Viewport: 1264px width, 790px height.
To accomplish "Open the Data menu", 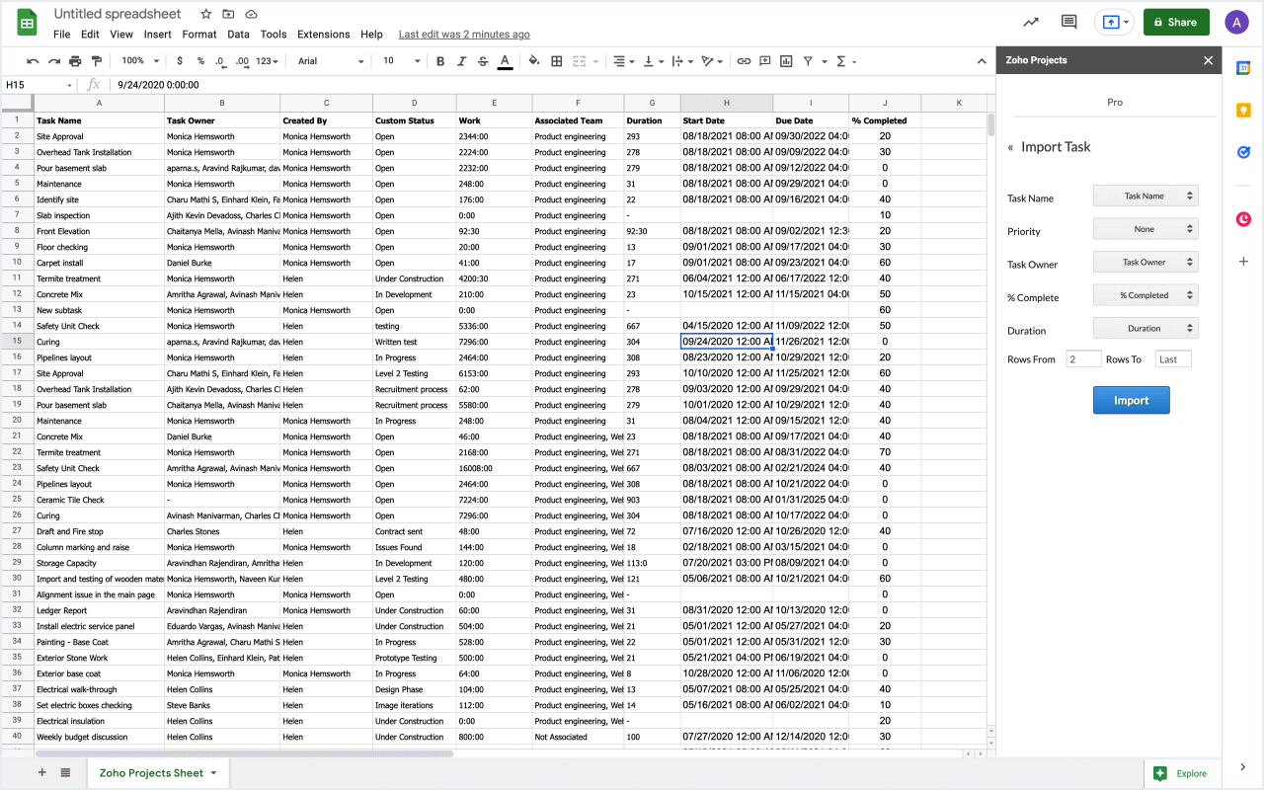I will point(238,34).
